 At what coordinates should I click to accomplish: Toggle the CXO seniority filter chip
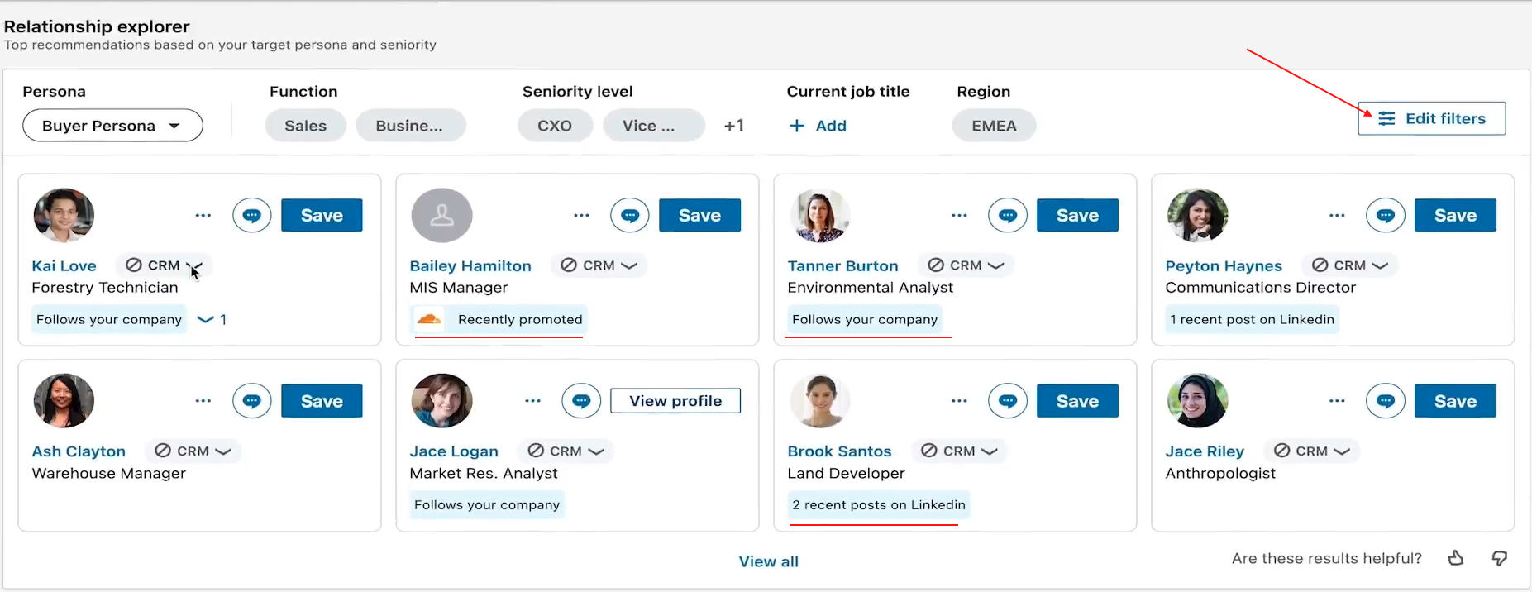click(x=554, y=126)
